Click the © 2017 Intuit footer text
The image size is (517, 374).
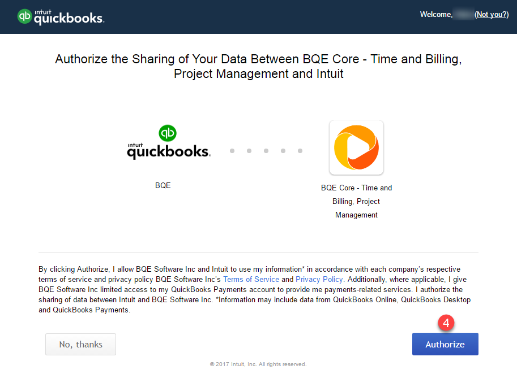click(258, 364)
